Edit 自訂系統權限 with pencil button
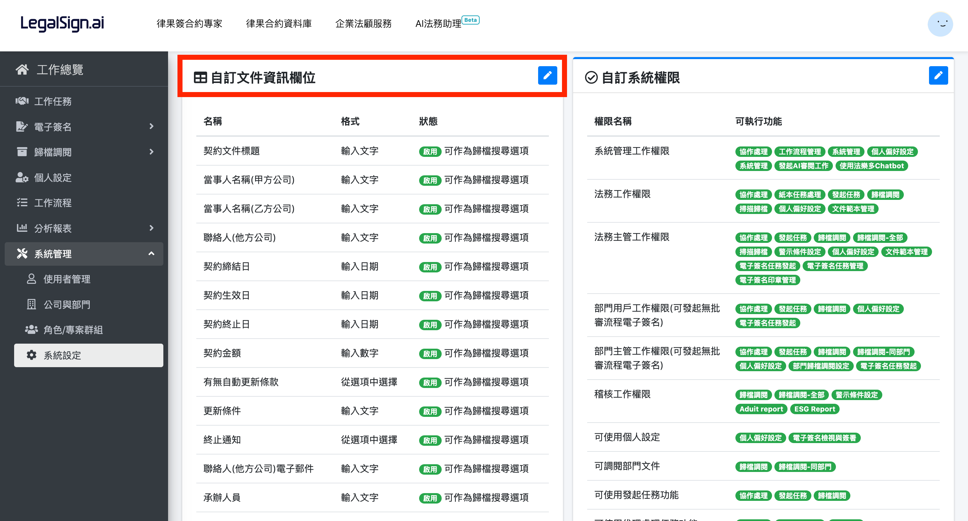Screen dimensions: 968x521 click(938, 76)
